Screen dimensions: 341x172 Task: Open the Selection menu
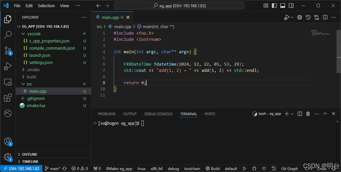coord(46,6)
